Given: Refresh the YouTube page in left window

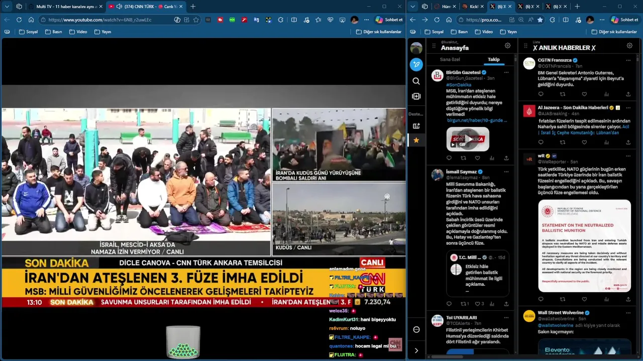Looking at the screenshot, I should pos(19,20).
